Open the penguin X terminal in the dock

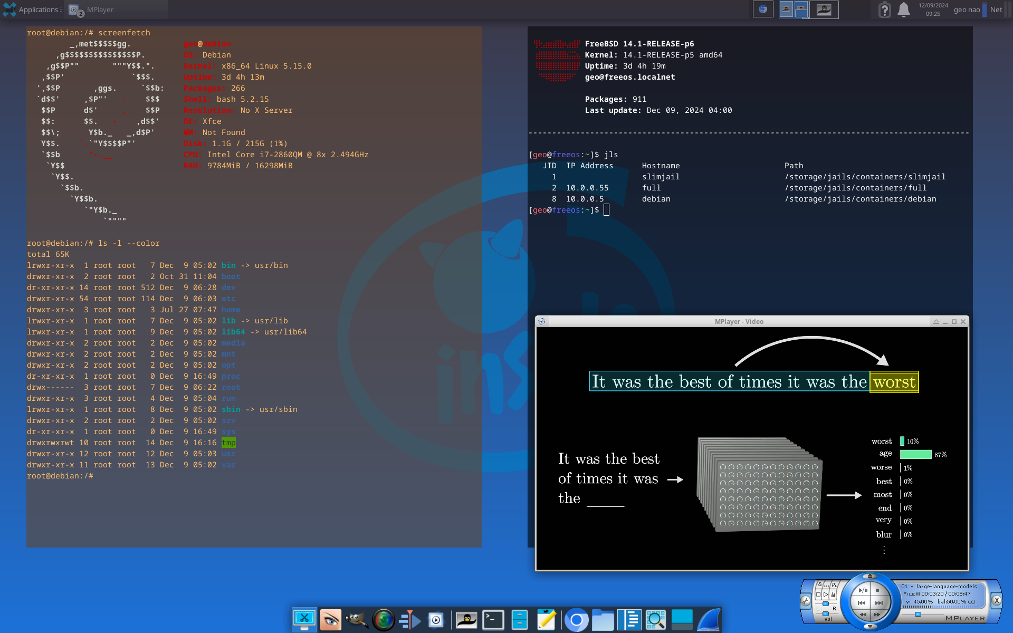pos(466,620)
